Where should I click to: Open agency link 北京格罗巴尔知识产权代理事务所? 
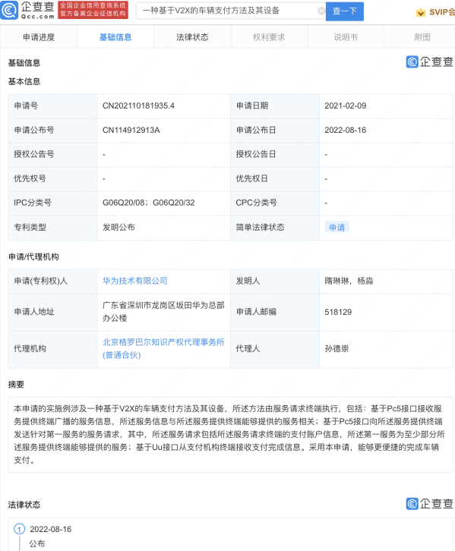click(163, 348)
